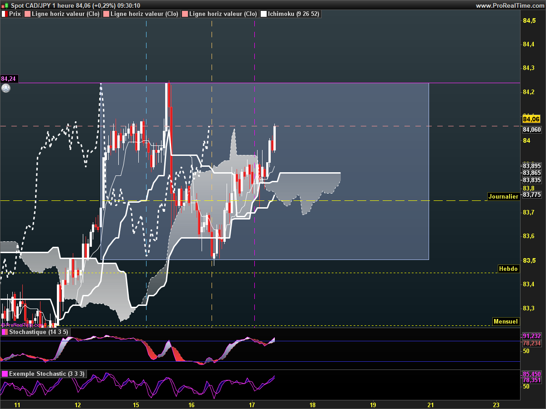Click date 21 on the time axis
This screenshot has width=546, height=409.
431,405
